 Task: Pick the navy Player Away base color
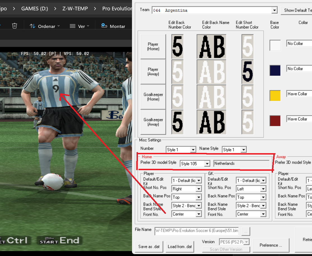coord(275,70)
